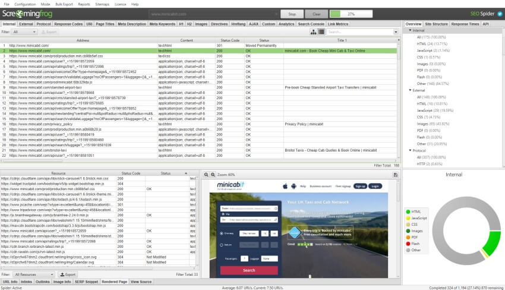Switch to tree view using the hierarchy icon
Viewport: 505px width, 290px height.
(x=313, y=32)
